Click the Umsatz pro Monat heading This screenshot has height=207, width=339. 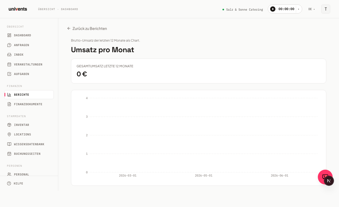[x=102, y=50]
